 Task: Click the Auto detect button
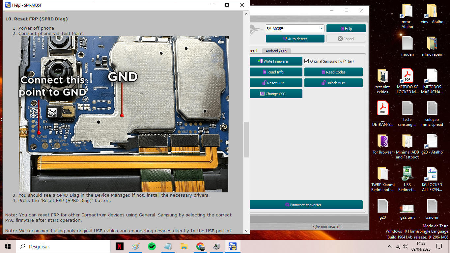coord(295,39)
